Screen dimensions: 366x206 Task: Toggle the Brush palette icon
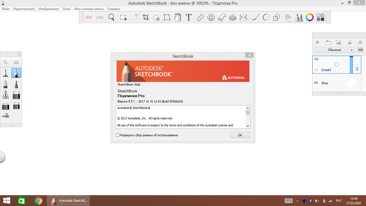[299, 17]
